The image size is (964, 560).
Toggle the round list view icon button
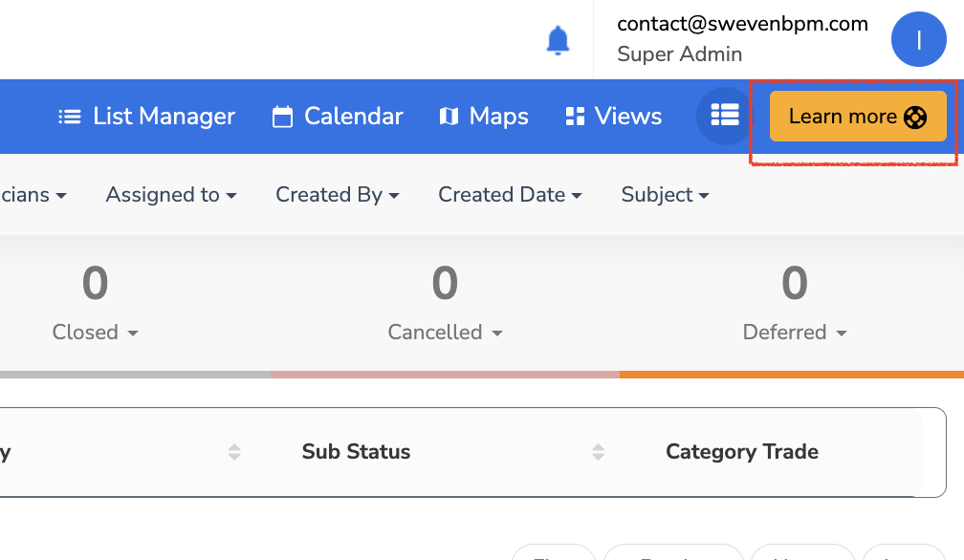click(724, 116)
